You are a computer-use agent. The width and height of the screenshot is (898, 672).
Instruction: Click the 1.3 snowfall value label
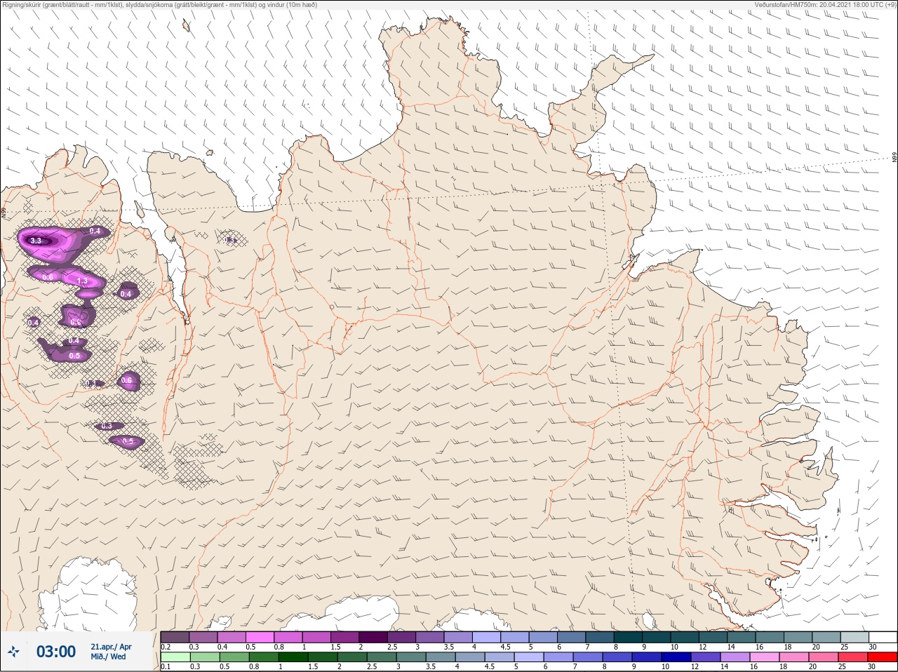82,281
